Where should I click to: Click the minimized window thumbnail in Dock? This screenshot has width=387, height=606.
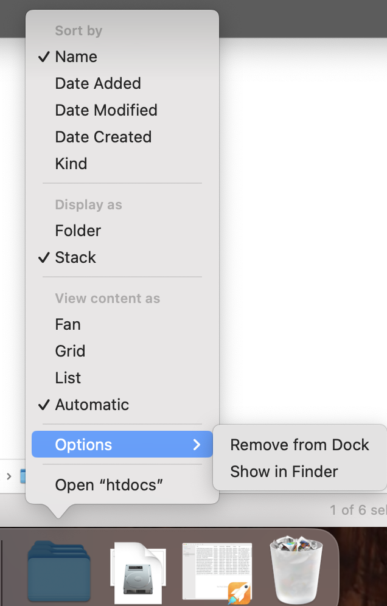[217, 571]
